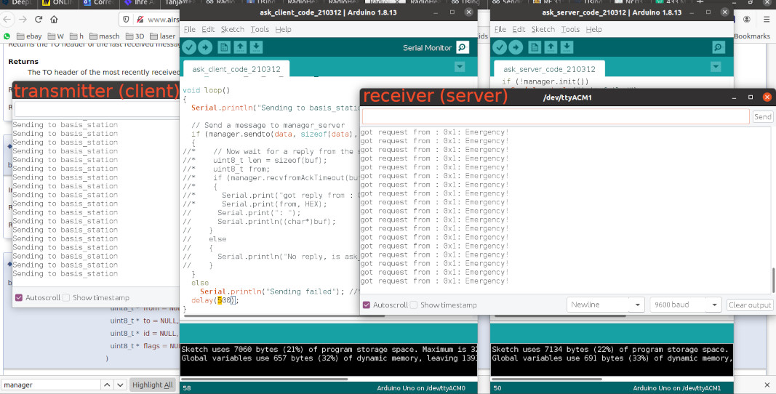The image size is (776, 394).
Task: Click Upload arrow in ask_client_code window
Action: point(205,47)
